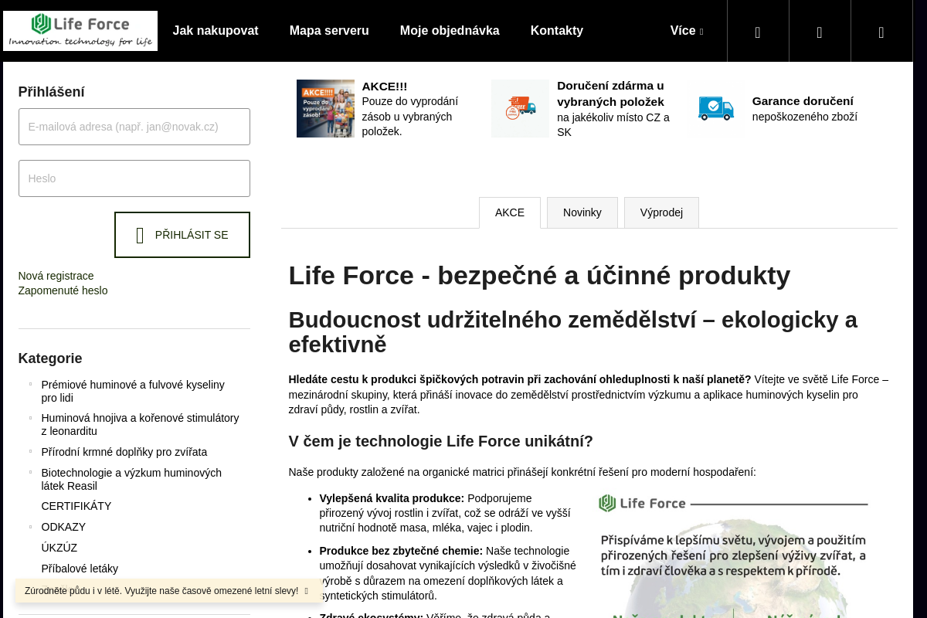
Task: Select the AKCE tab
Action: [510, 212]
